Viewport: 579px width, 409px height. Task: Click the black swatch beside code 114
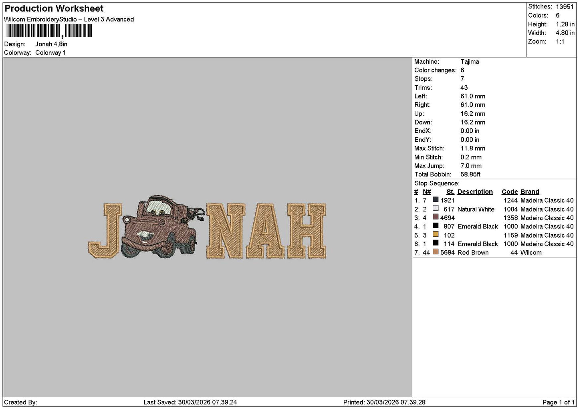pyautogui.click(x=436, y=243)
